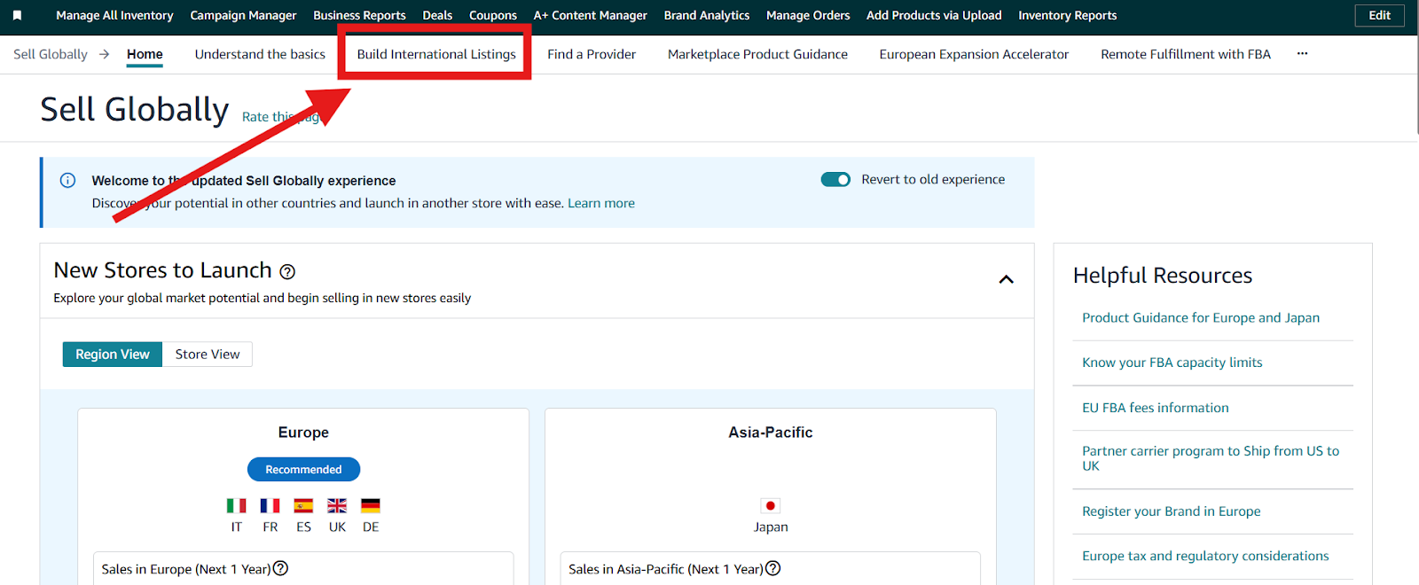This screenshot has width=1419, height=585.
Task: Click the UK flag icon
Action: click(337, 505)
